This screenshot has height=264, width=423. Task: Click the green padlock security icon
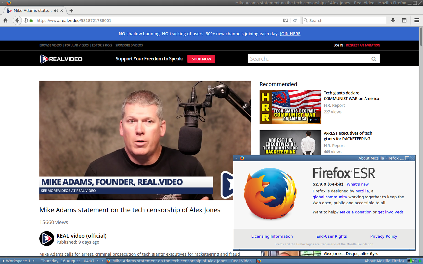point(31,20)
